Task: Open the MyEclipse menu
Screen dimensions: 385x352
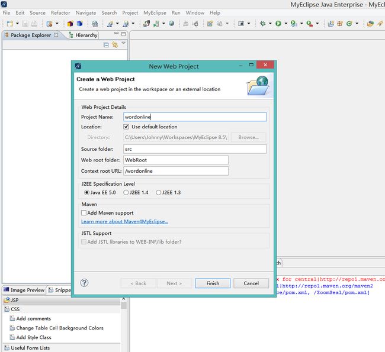Action: [155, 13]
